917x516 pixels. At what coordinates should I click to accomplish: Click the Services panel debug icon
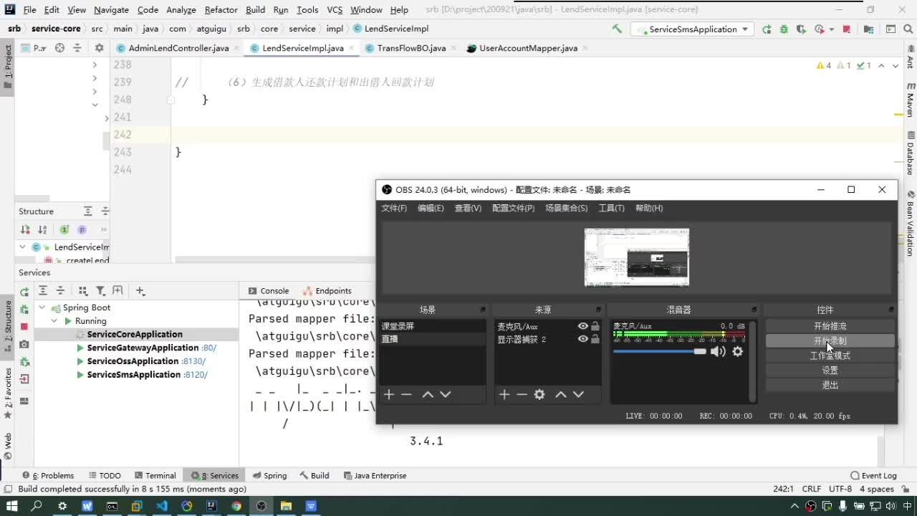point(24,309)
